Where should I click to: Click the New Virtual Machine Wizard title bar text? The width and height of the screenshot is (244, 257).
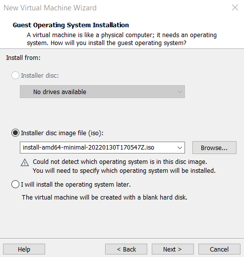click(x=50, y=8)
